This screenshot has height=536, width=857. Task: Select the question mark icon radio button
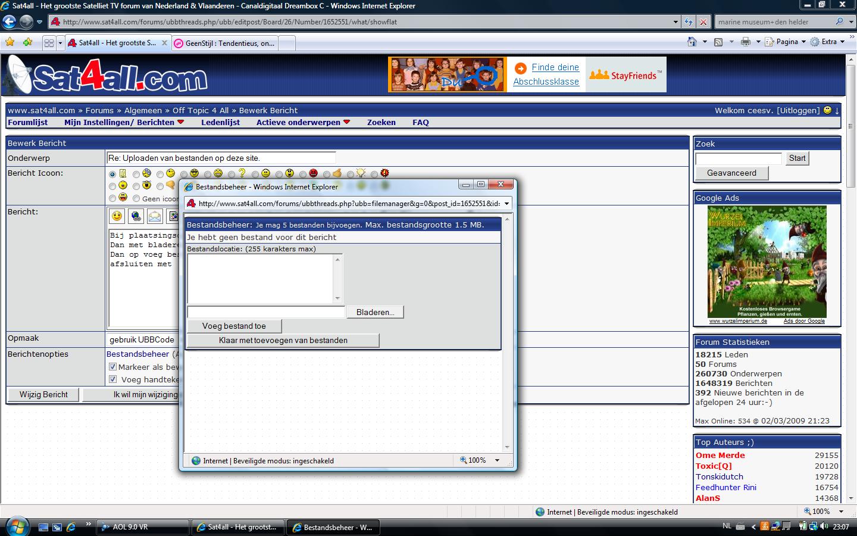point(232,174)
